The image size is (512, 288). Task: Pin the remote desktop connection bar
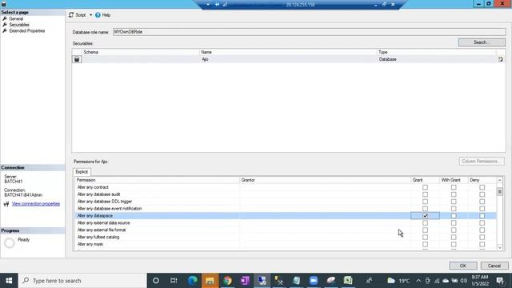(x=217, y=5)
